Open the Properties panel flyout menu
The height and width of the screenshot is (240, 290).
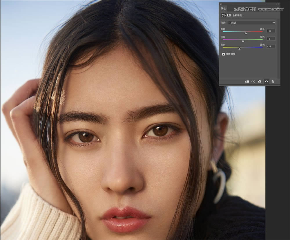(278, 8)
